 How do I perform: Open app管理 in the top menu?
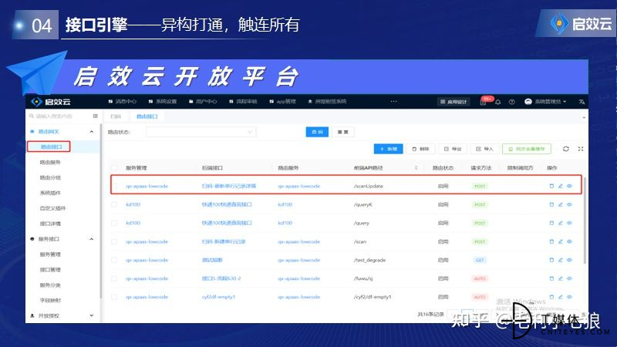click(x=282, y=102)
